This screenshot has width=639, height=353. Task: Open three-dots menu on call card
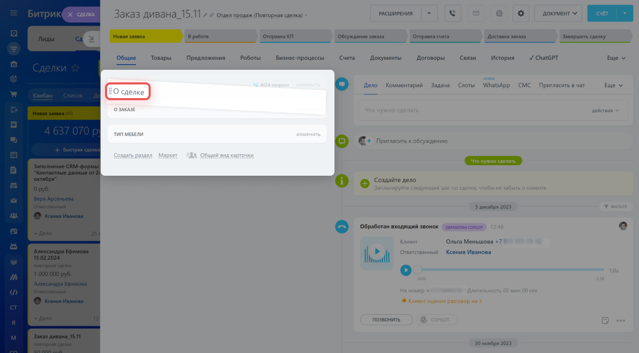[621, 320]
